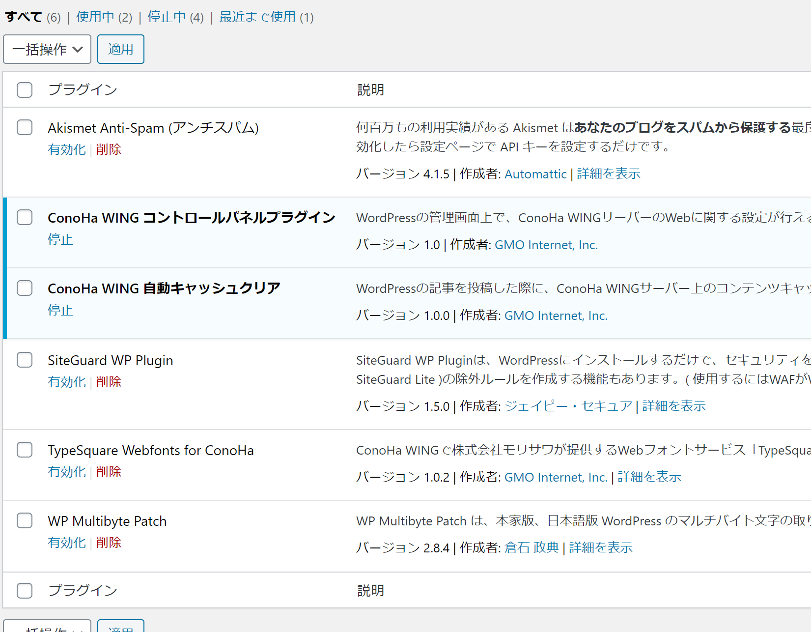Activate SiteGuard WP Plugin via 有効化
811x632 pixels.
[67, 382]
